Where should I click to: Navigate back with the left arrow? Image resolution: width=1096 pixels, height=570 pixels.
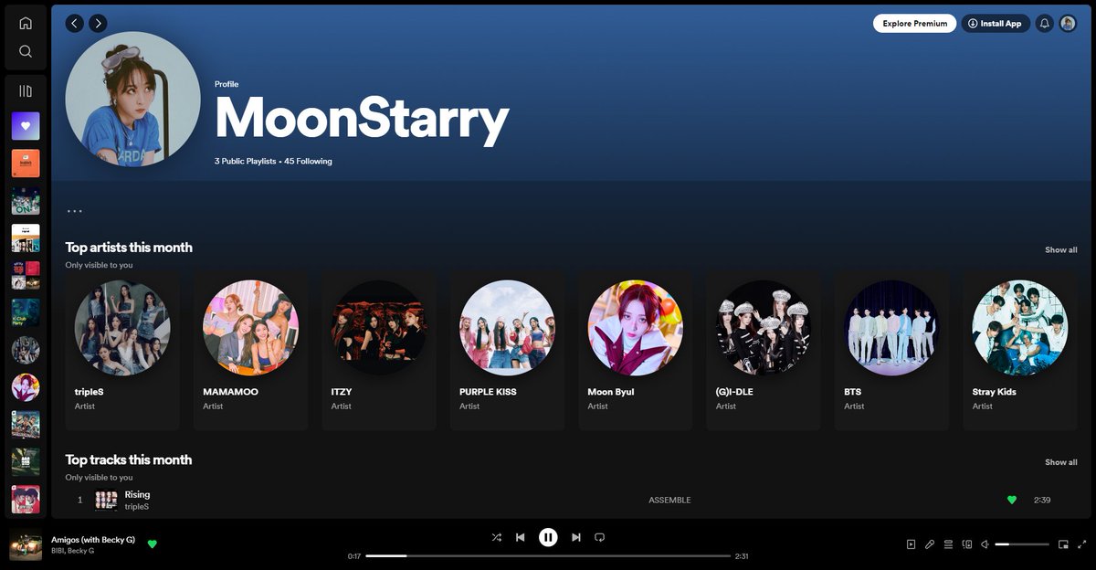coord(75,23)
